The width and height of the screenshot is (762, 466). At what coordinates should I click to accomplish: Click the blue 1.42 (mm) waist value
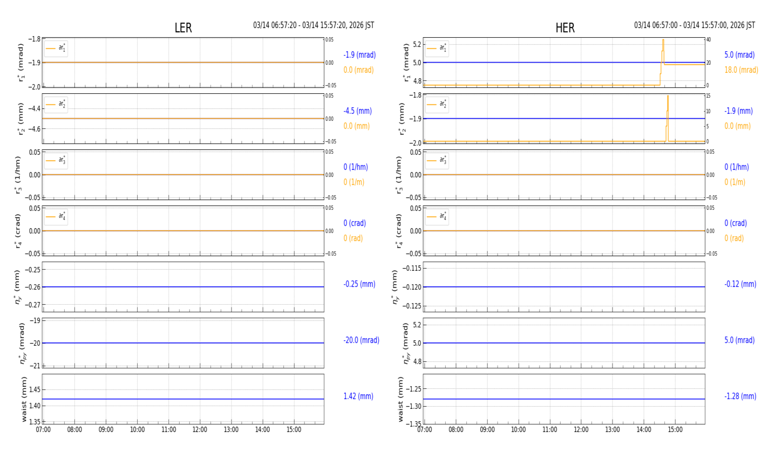[x=358, y=396]
